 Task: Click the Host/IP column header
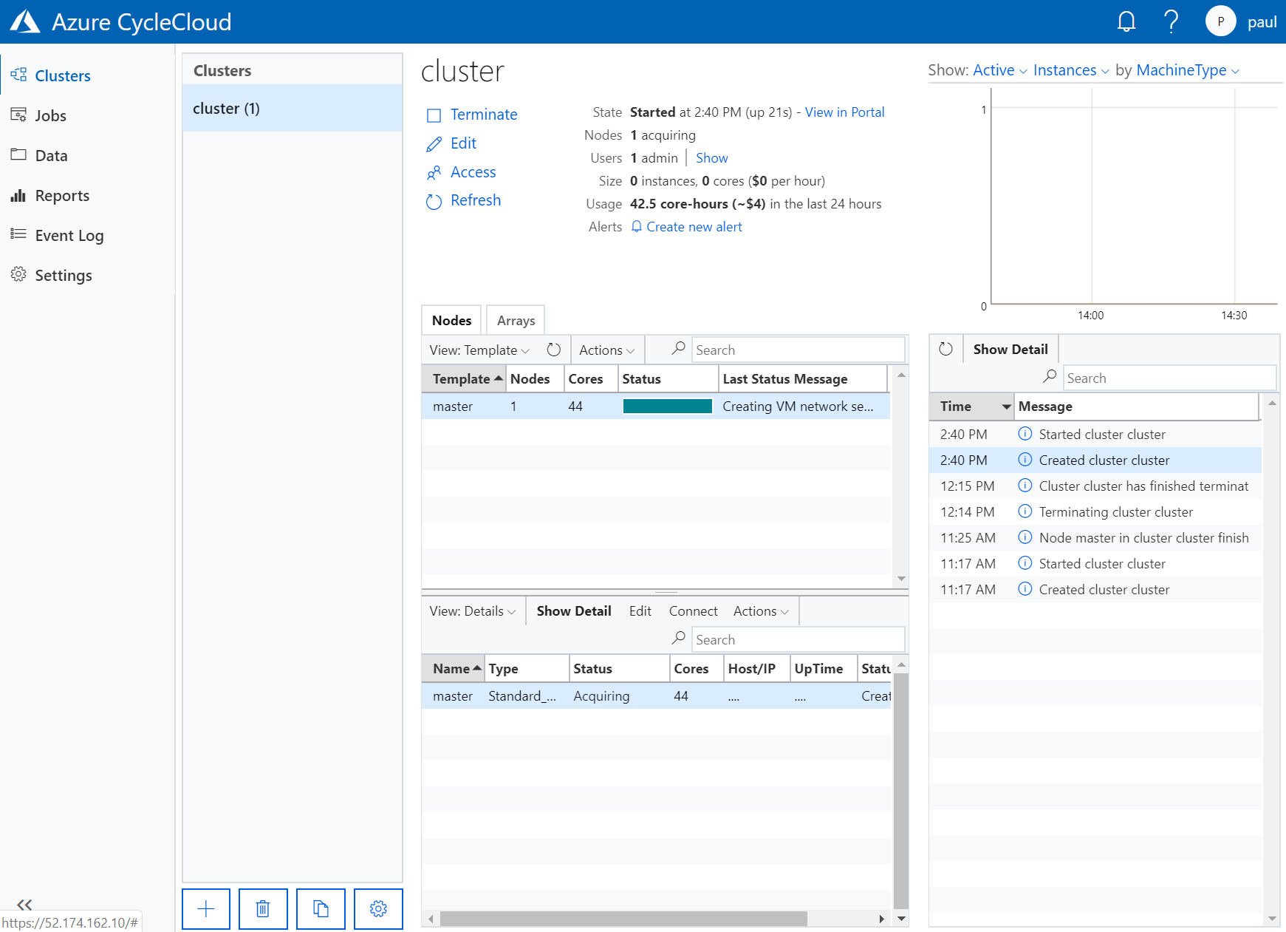coord(756,668)
